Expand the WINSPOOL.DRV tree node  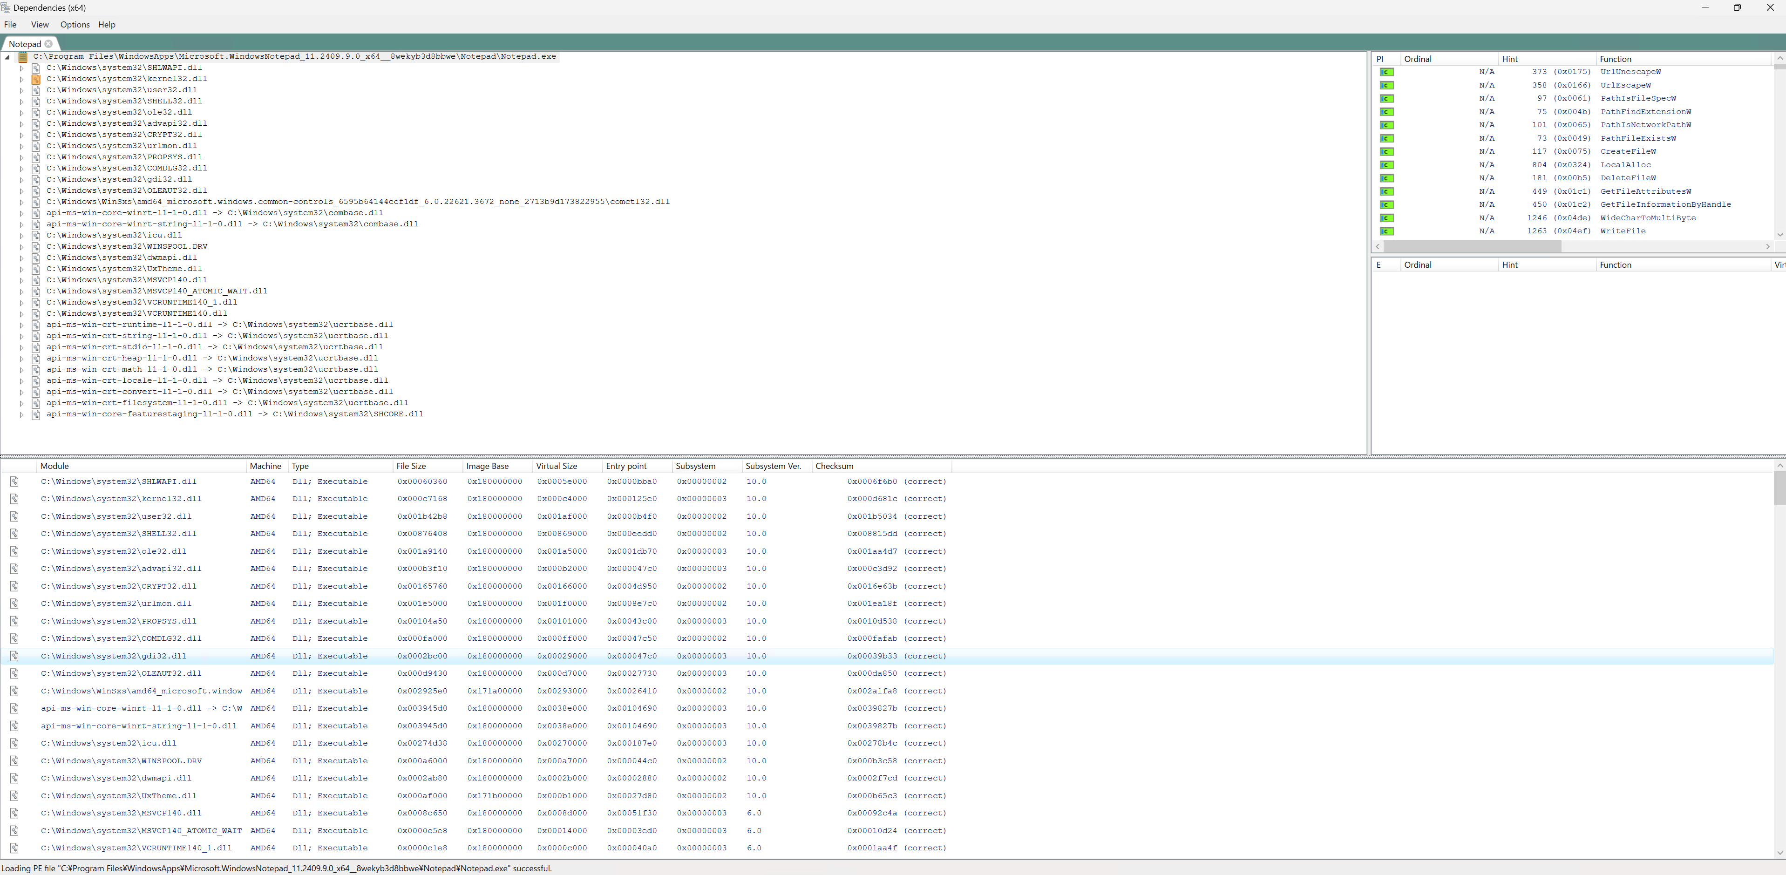(21, 247)
